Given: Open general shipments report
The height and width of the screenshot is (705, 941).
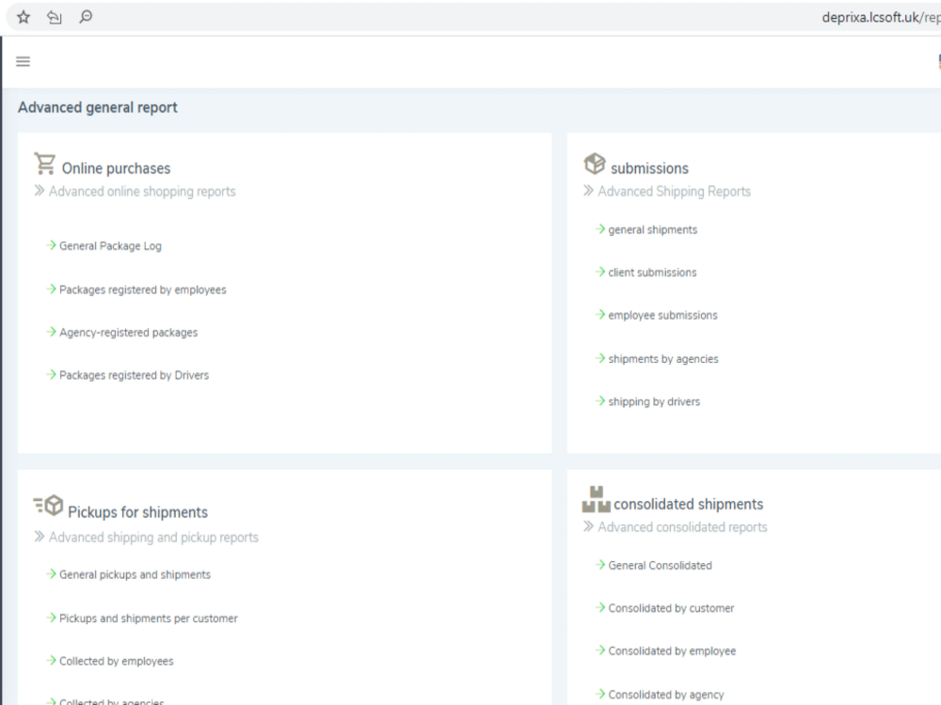Looking at the screenshot, I should click(x=653, y=229).
